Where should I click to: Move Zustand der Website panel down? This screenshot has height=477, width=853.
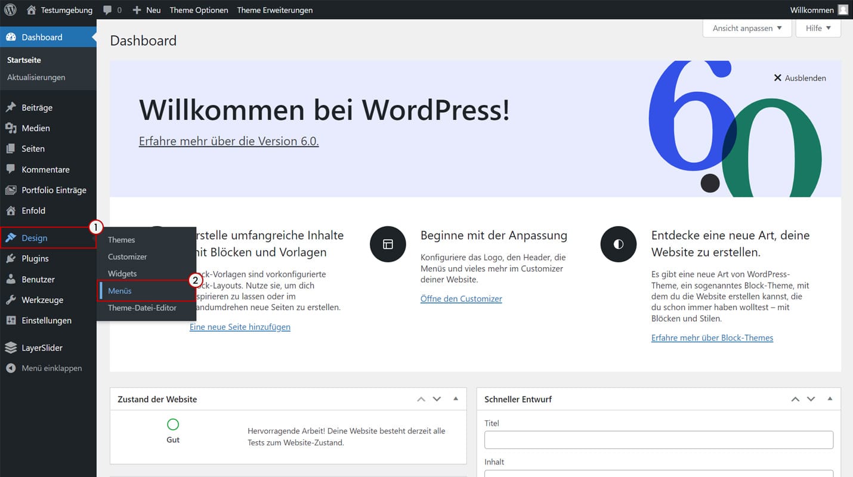437,399
